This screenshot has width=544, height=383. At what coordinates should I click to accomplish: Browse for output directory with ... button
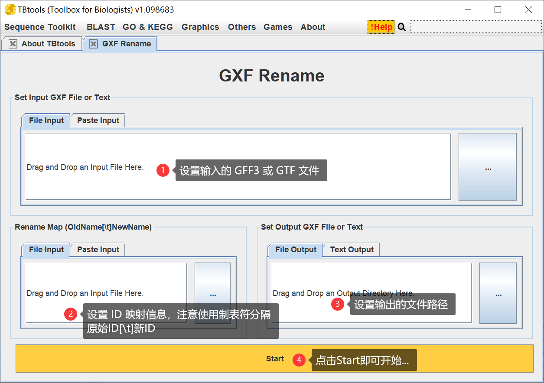pos(498,293)
